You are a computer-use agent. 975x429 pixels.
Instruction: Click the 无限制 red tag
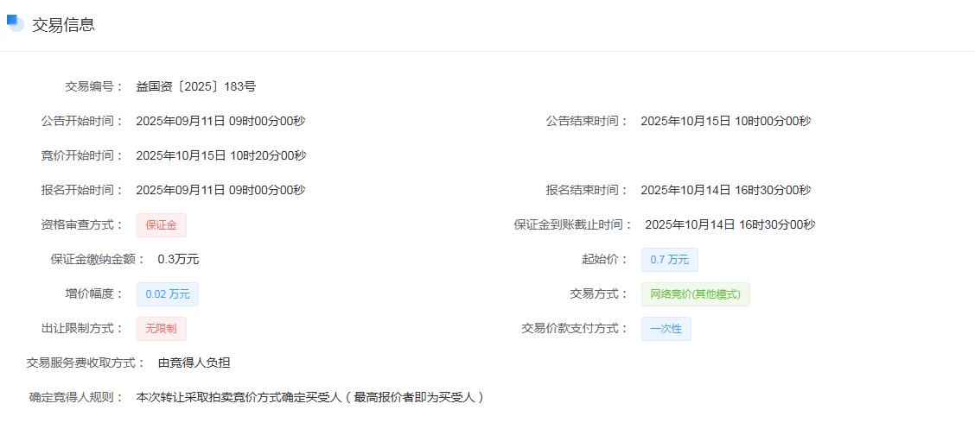[161, 329]
